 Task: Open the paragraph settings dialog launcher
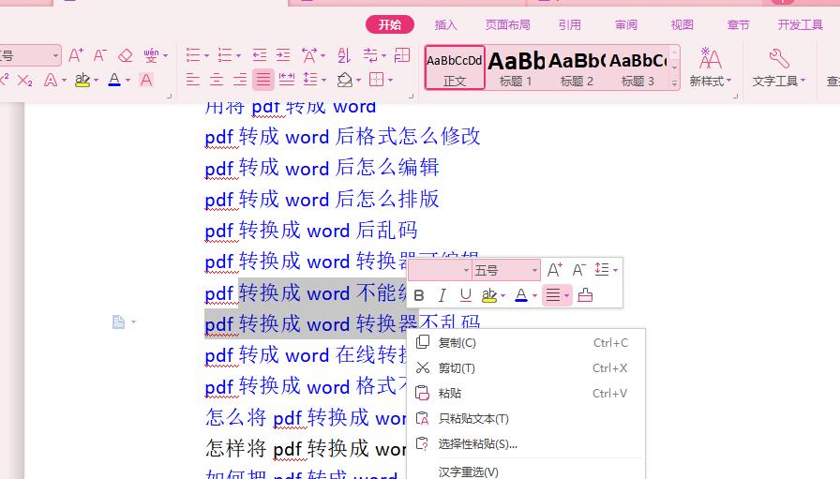412,96
